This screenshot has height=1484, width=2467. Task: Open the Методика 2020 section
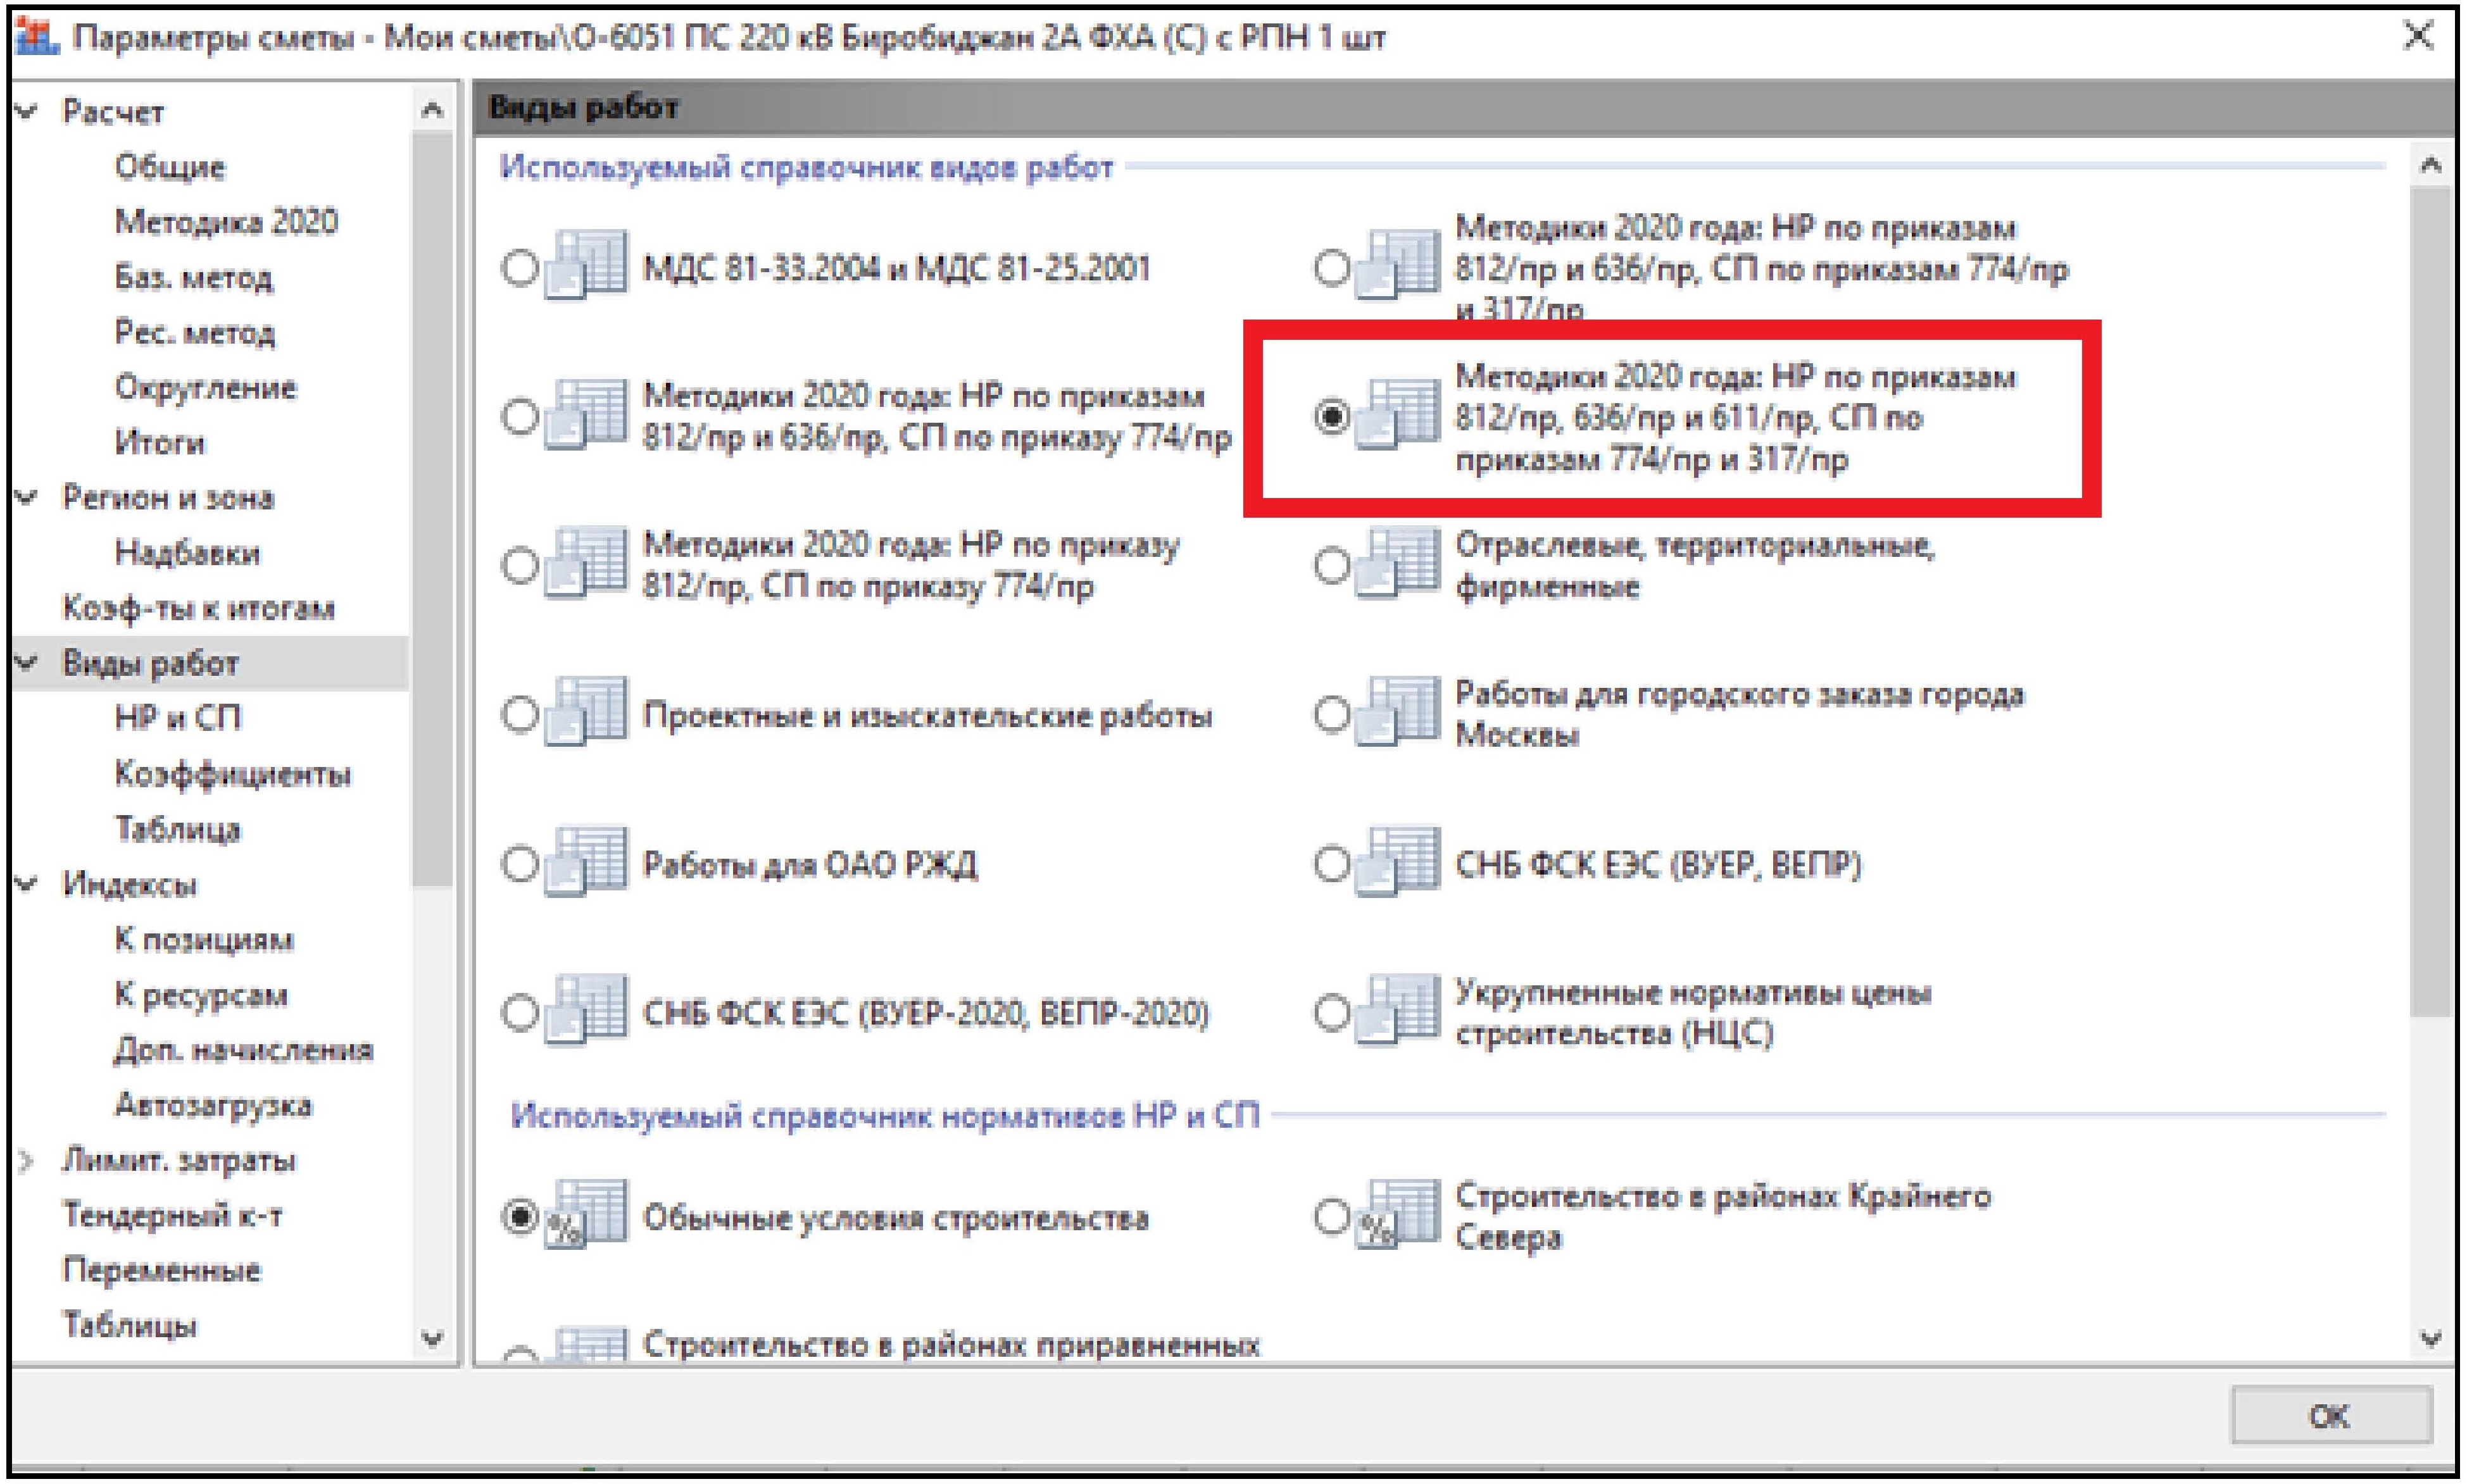(226, 221)
